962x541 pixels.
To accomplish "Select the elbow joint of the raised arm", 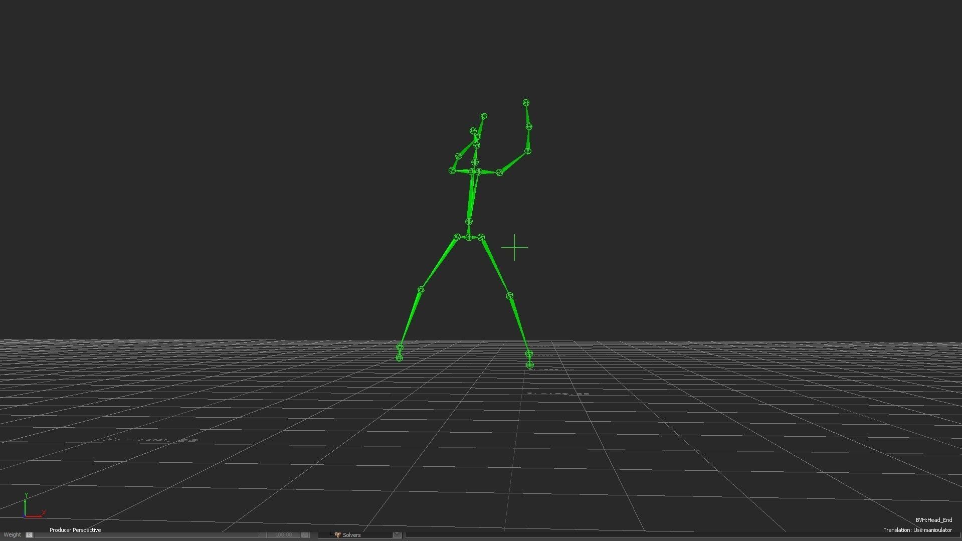I will pyautogui.click(x=527, y=151).
